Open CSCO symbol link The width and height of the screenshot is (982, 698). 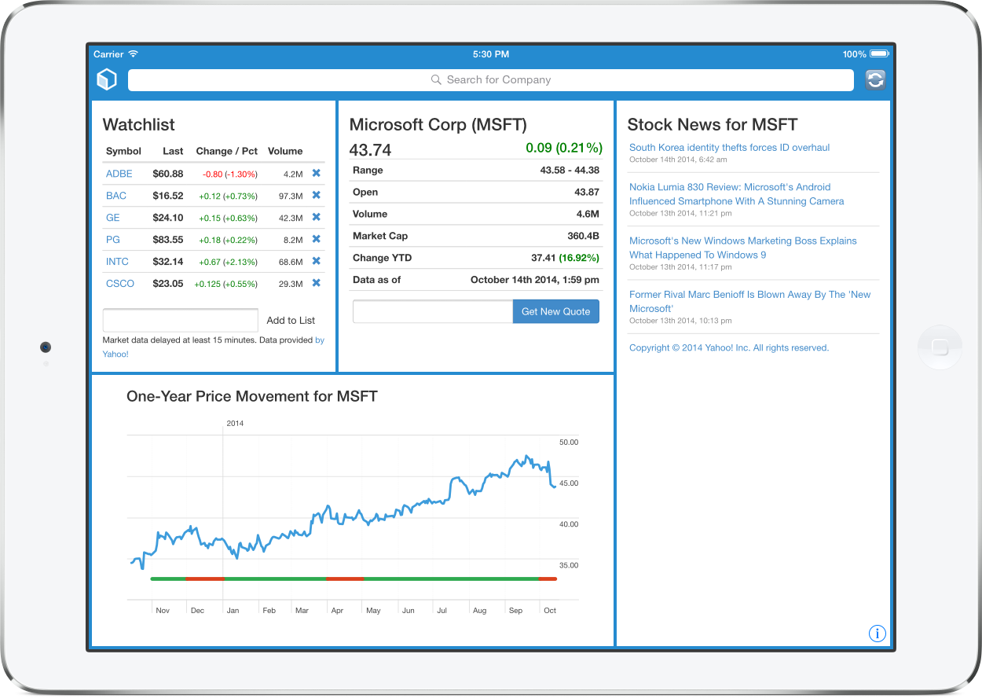[120, 284]
